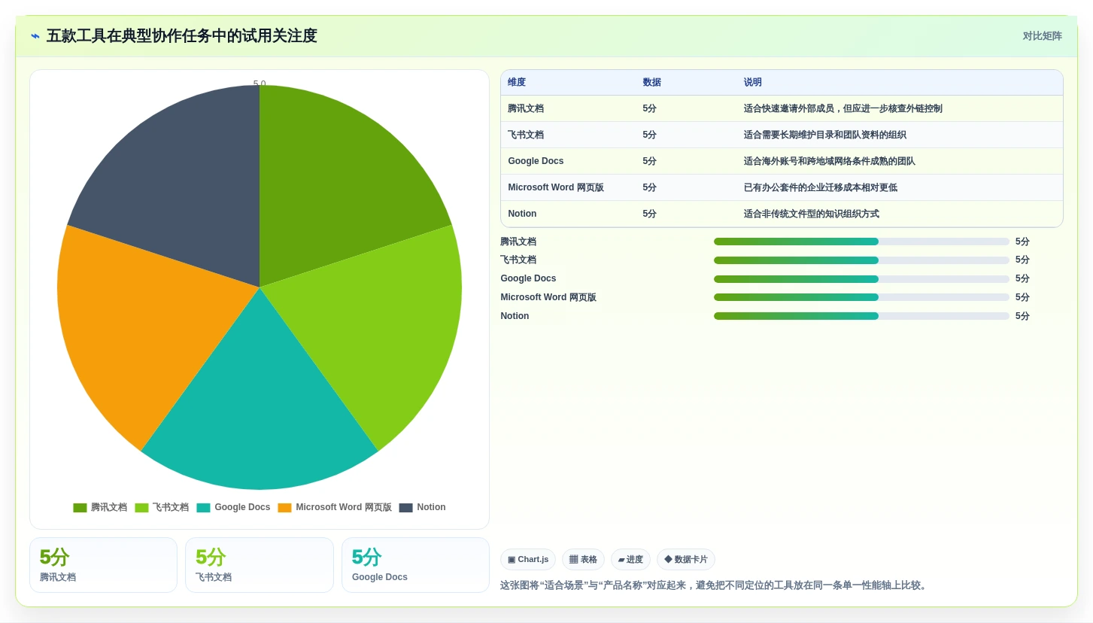This screenshot has height=623, width=1093.
Task: Click the Notion label beside its progress bar
Action: click(515, 316)
